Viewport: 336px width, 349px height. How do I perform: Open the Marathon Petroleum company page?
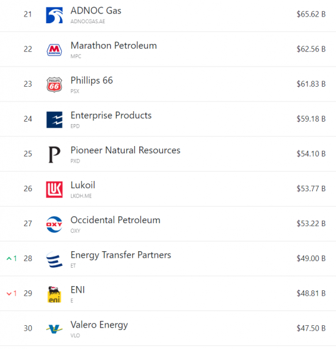pyautogui.click(x=114, y=46)
